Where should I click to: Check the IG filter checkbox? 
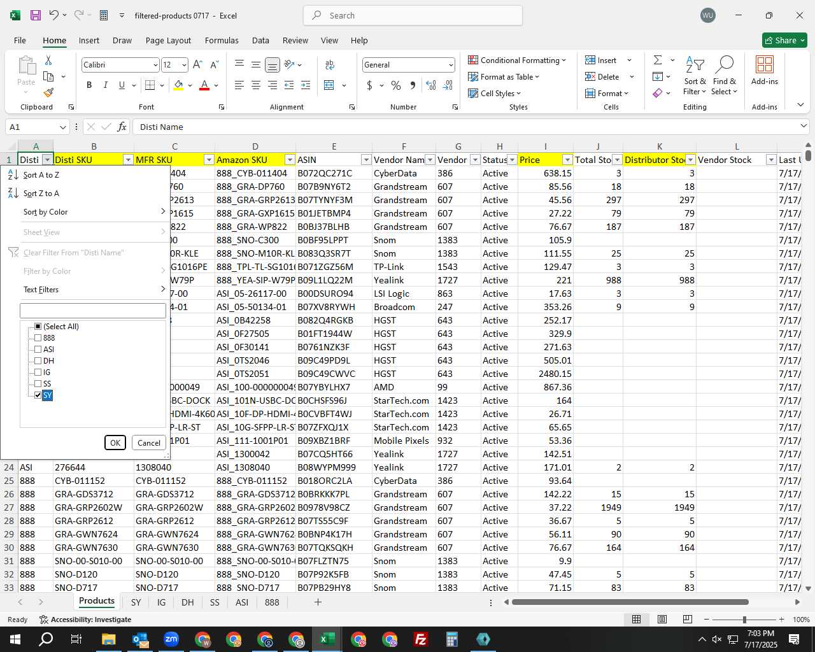38,372
